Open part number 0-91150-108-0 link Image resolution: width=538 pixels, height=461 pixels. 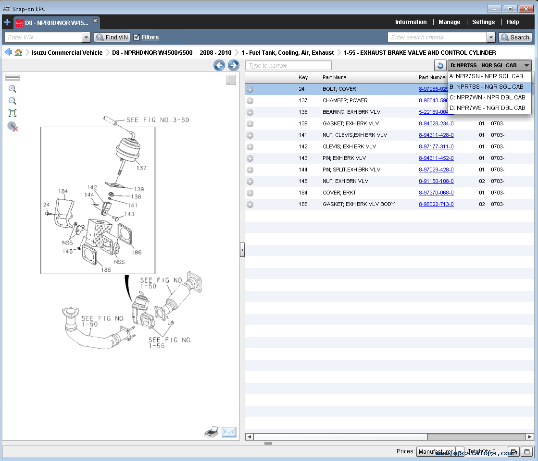[436, 181]
